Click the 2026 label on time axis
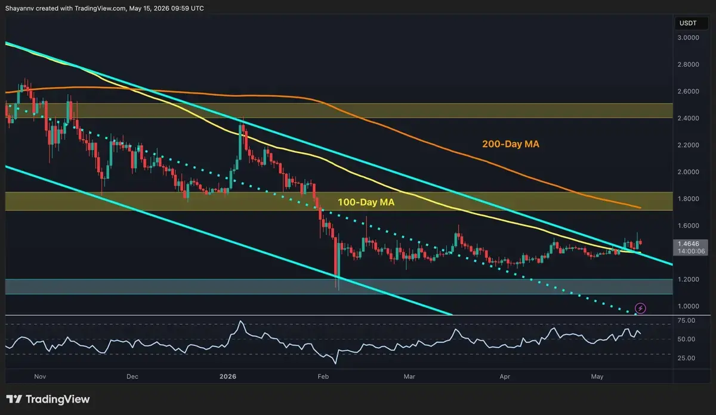Viewport: 716px width, 415px height. click(x=228, y=376)
